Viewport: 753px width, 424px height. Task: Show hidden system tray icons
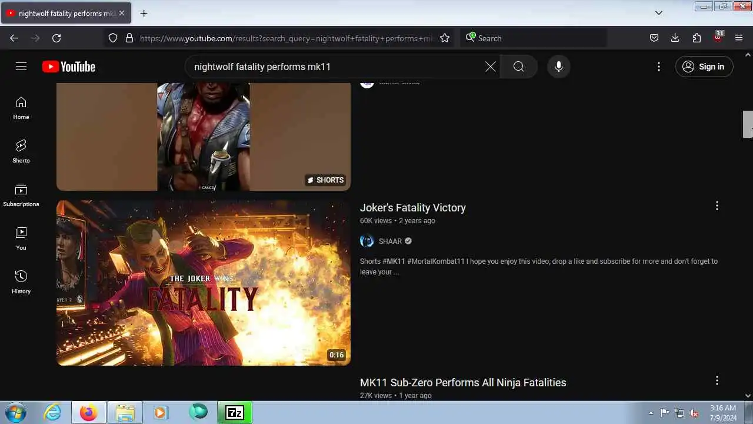pos(651,413)
